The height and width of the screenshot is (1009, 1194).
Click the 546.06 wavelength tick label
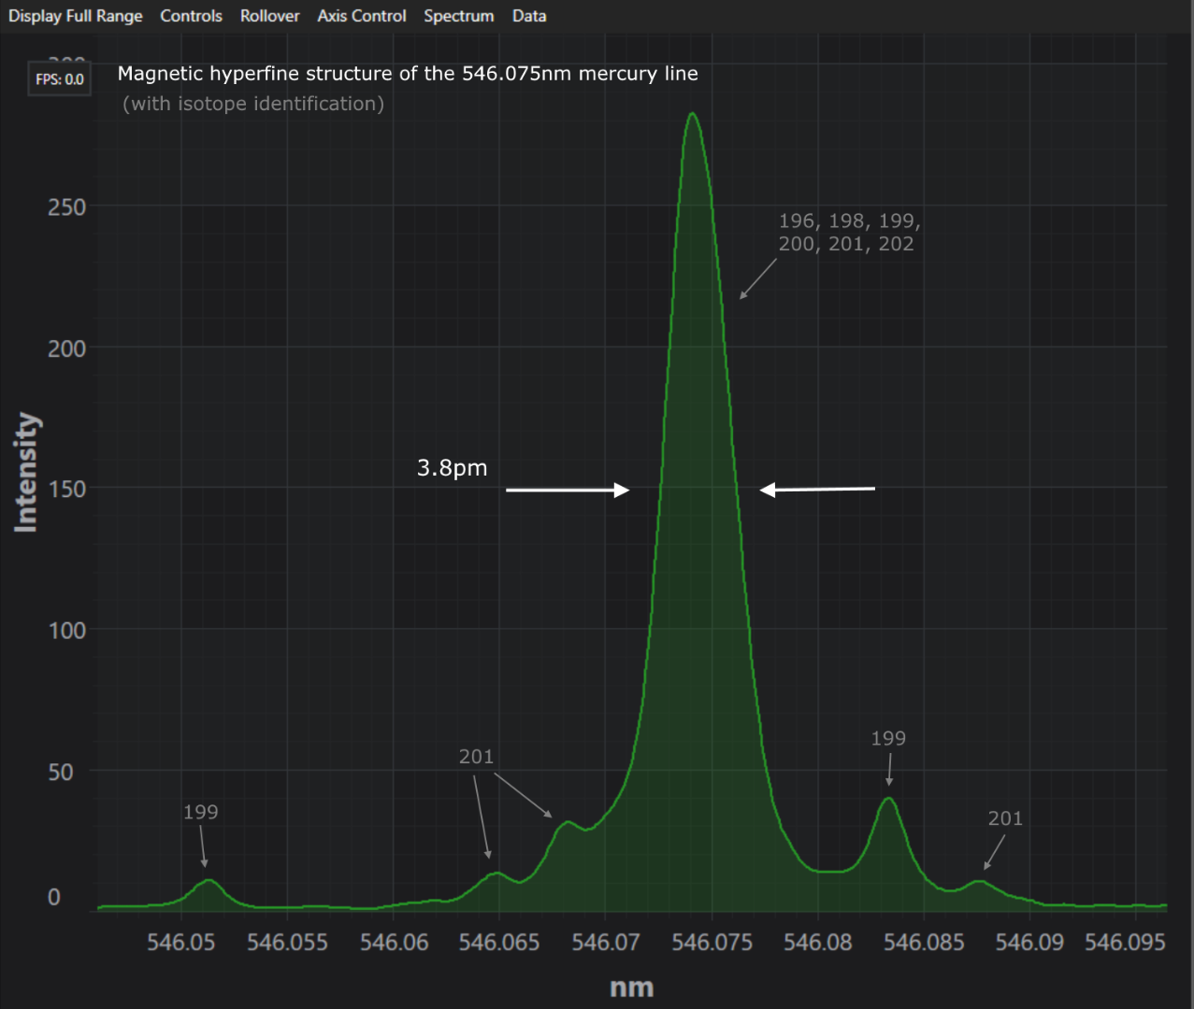(394, 942)
